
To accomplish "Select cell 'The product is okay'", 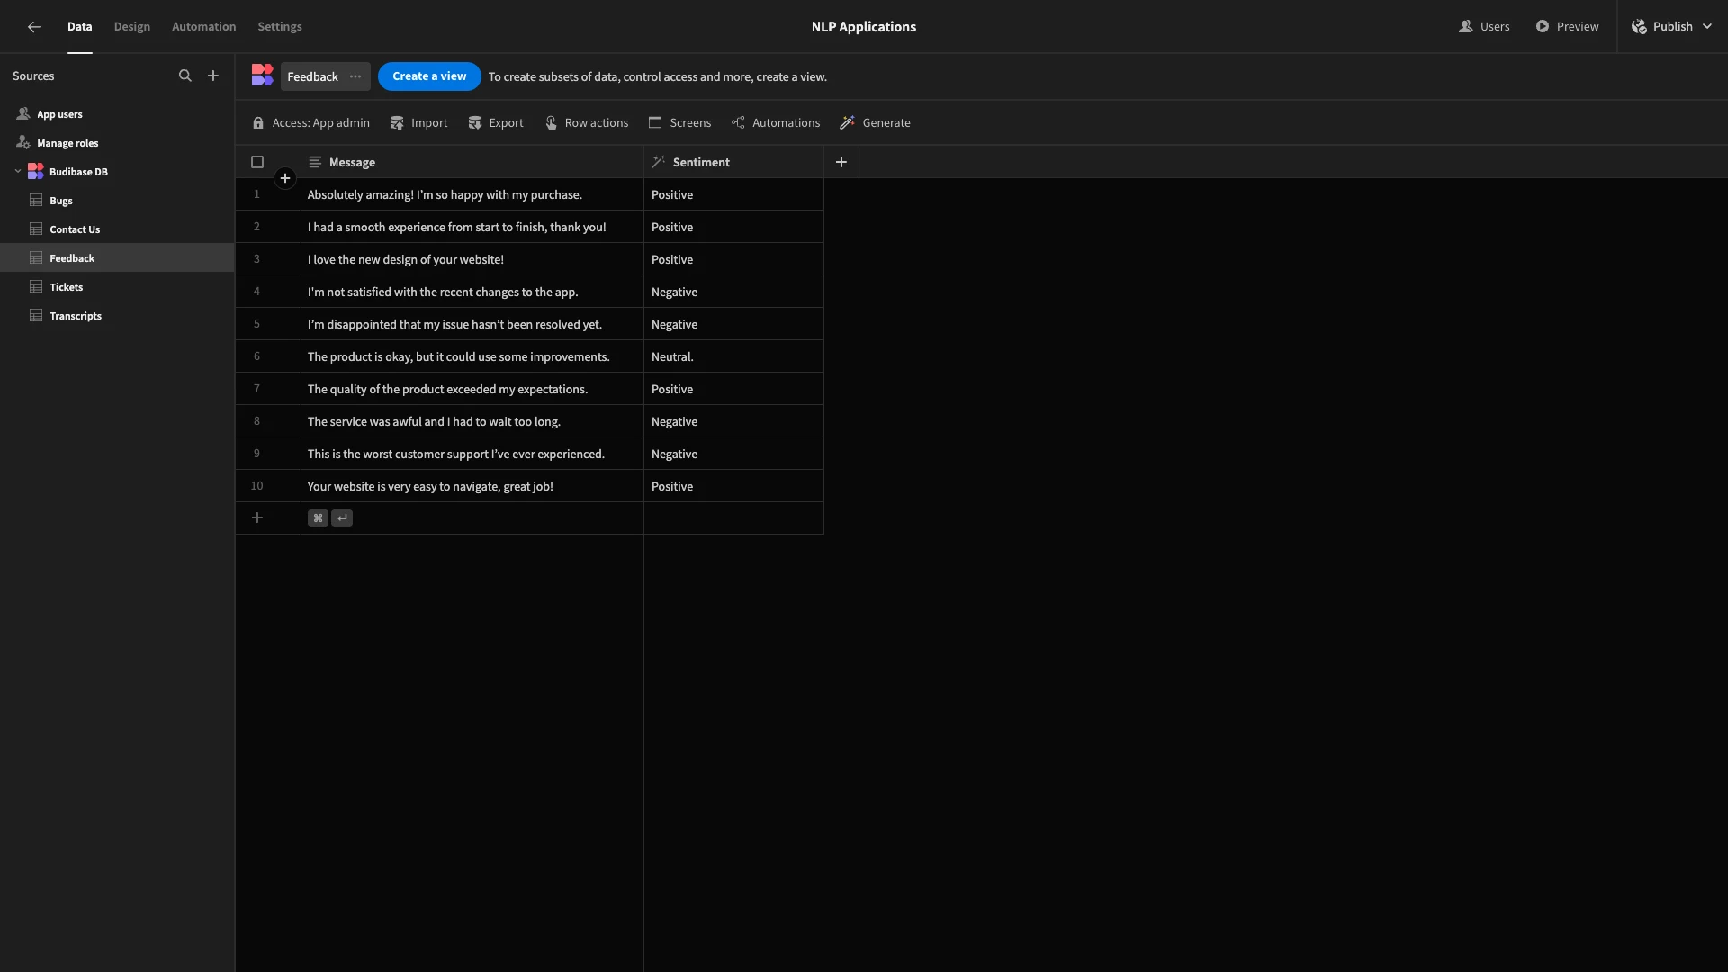I will click(x=472, y=356).
